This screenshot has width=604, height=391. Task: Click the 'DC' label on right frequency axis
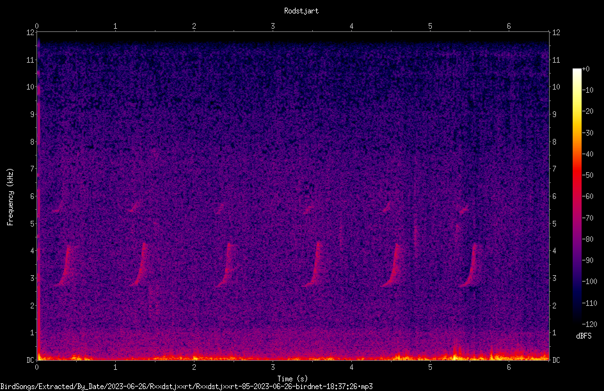pos(556,360)
